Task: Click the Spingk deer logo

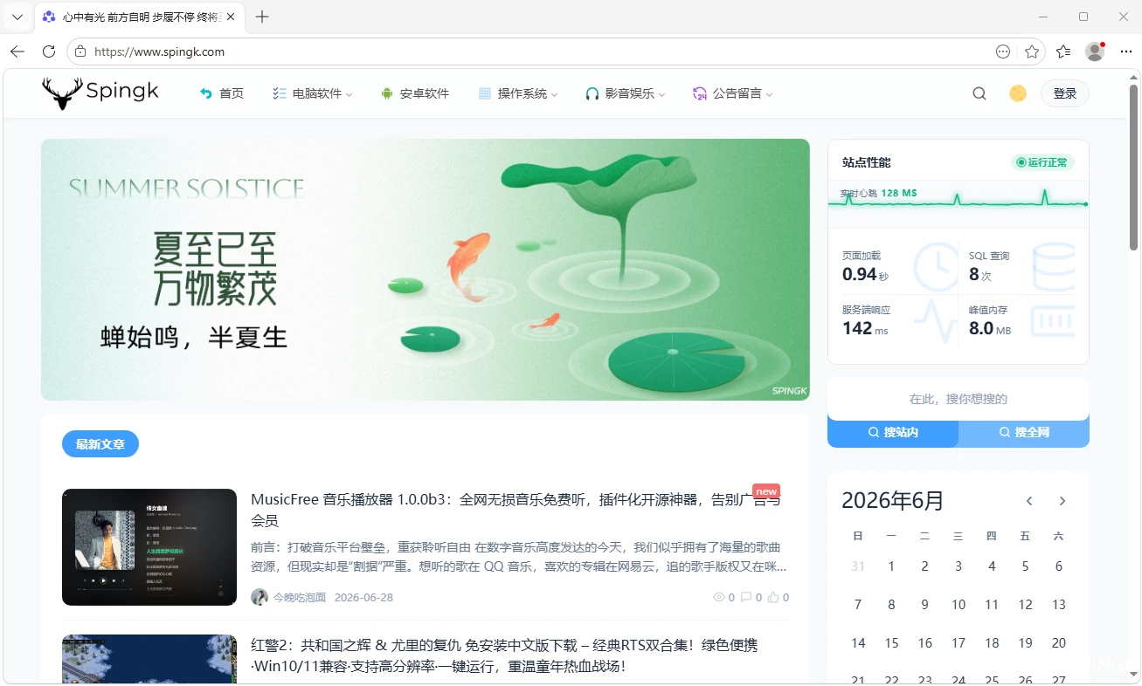Action: pos(100,93)
